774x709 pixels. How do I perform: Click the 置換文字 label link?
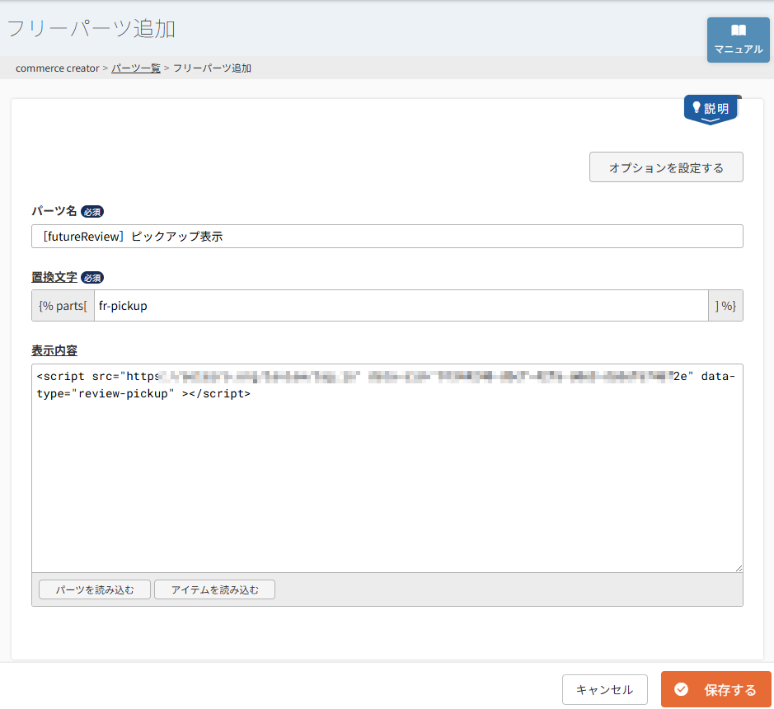tap(54, 278)
